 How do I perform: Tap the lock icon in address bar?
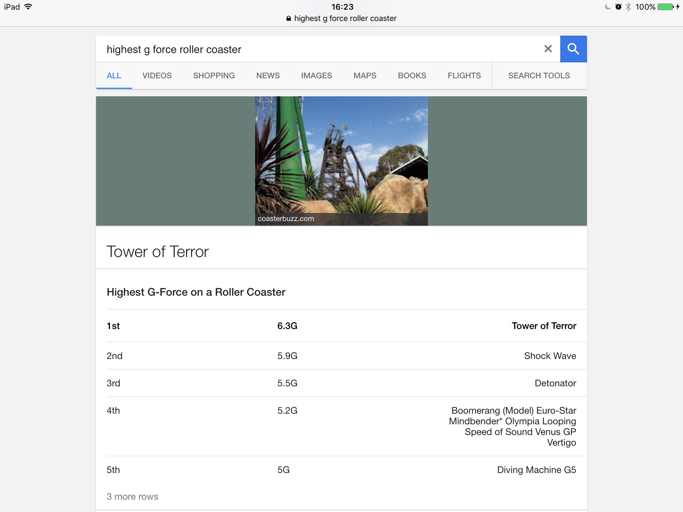click(x=288, y=19)
